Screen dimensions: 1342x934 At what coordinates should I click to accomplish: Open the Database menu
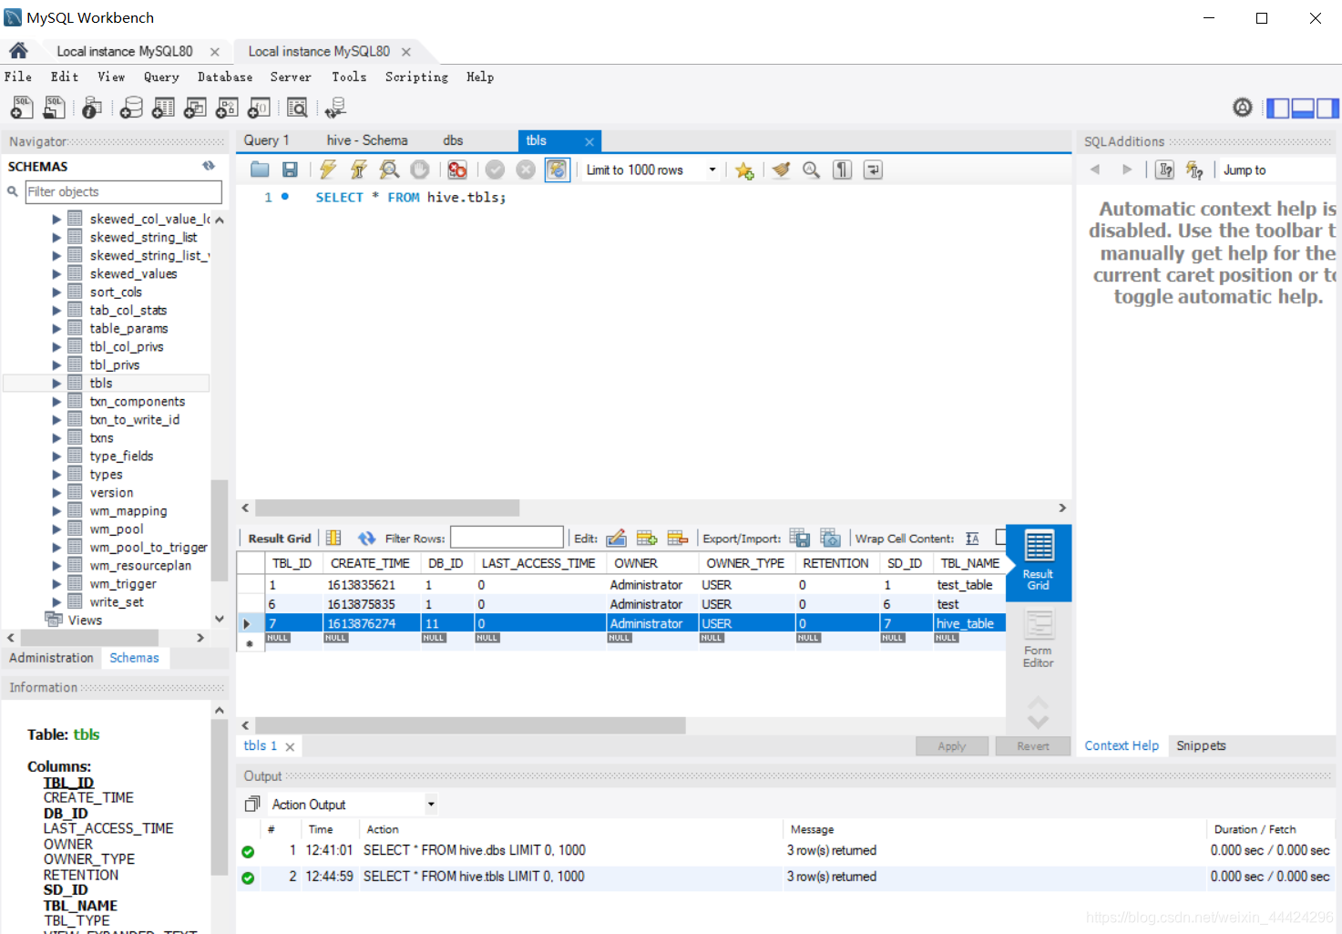pos(225,77)
